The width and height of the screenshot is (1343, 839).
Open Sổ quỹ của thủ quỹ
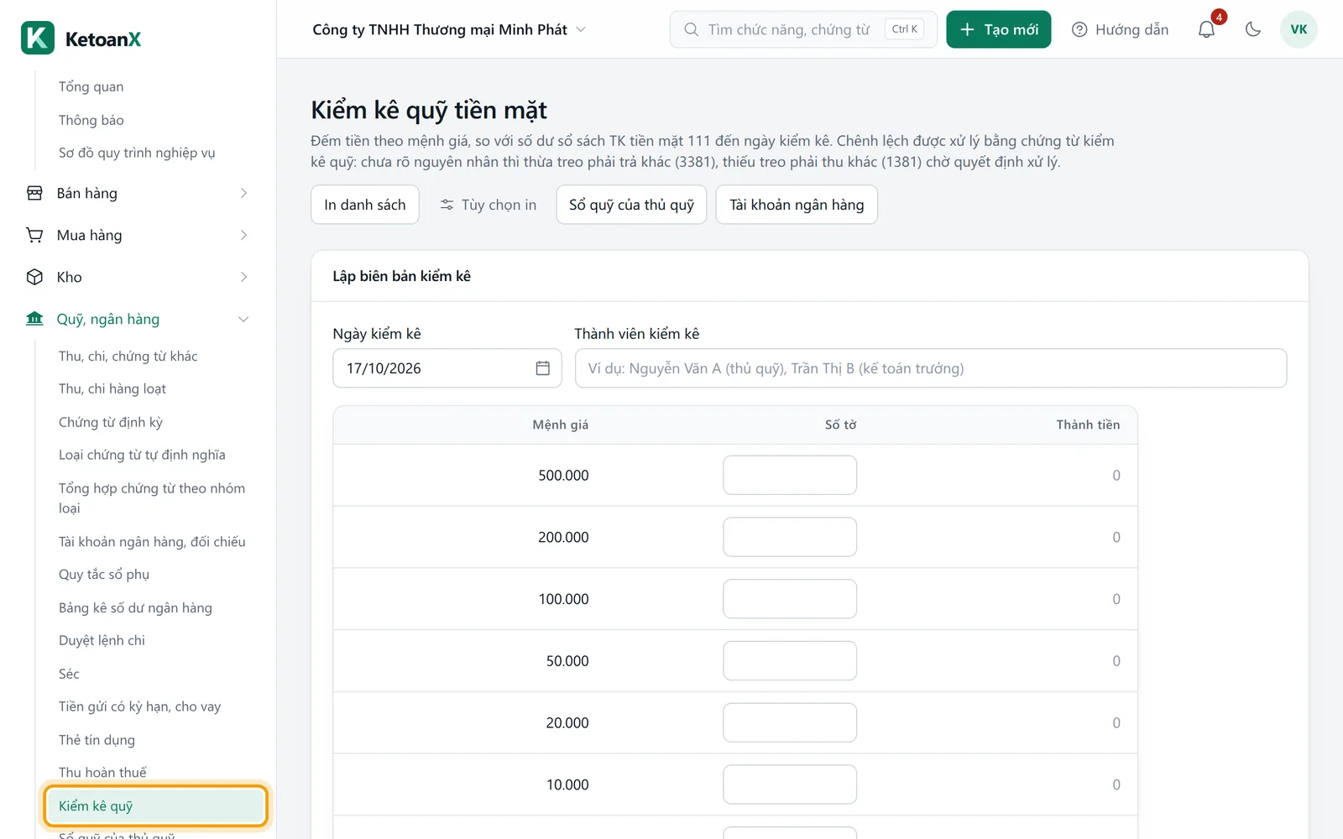(x=631, y=205)
